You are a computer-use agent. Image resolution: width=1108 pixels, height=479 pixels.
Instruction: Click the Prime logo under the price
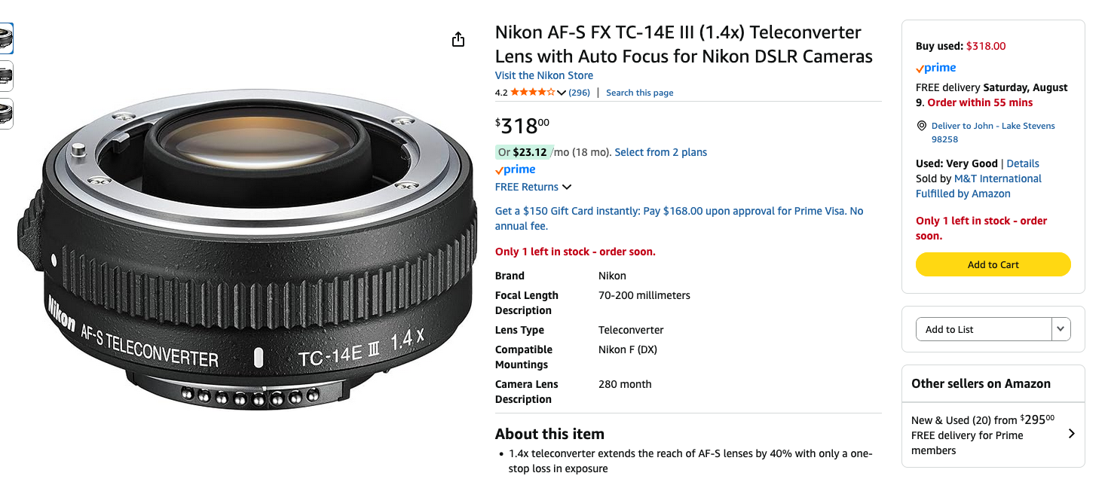tap(516, 170)
